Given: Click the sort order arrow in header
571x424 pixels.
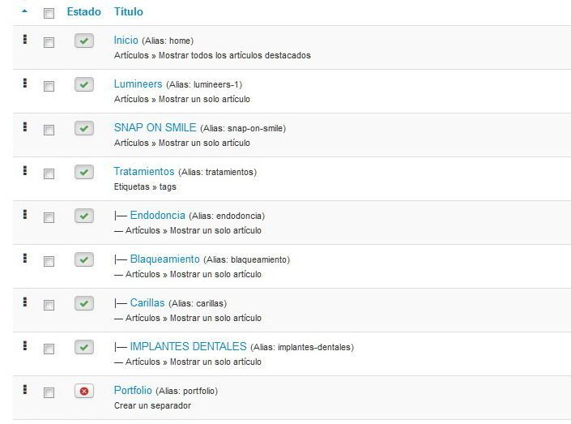Looking at the screenshot, I should coord(24,11).
